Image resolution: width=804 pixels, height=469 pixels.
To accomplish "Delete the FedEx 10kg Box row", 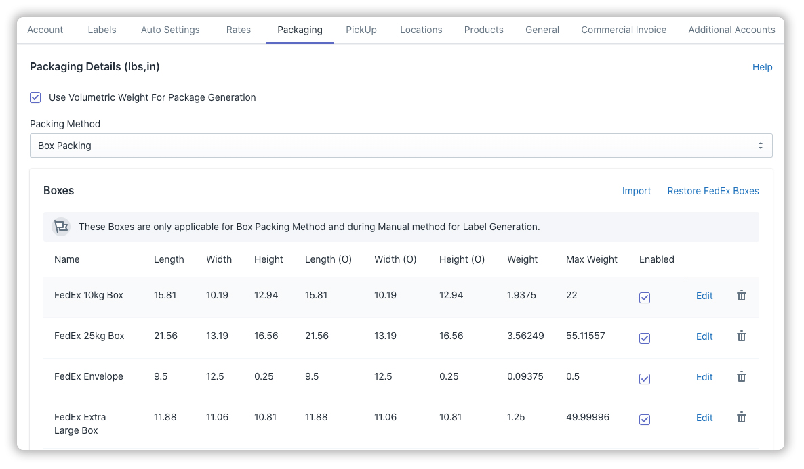I will [742, 296].
